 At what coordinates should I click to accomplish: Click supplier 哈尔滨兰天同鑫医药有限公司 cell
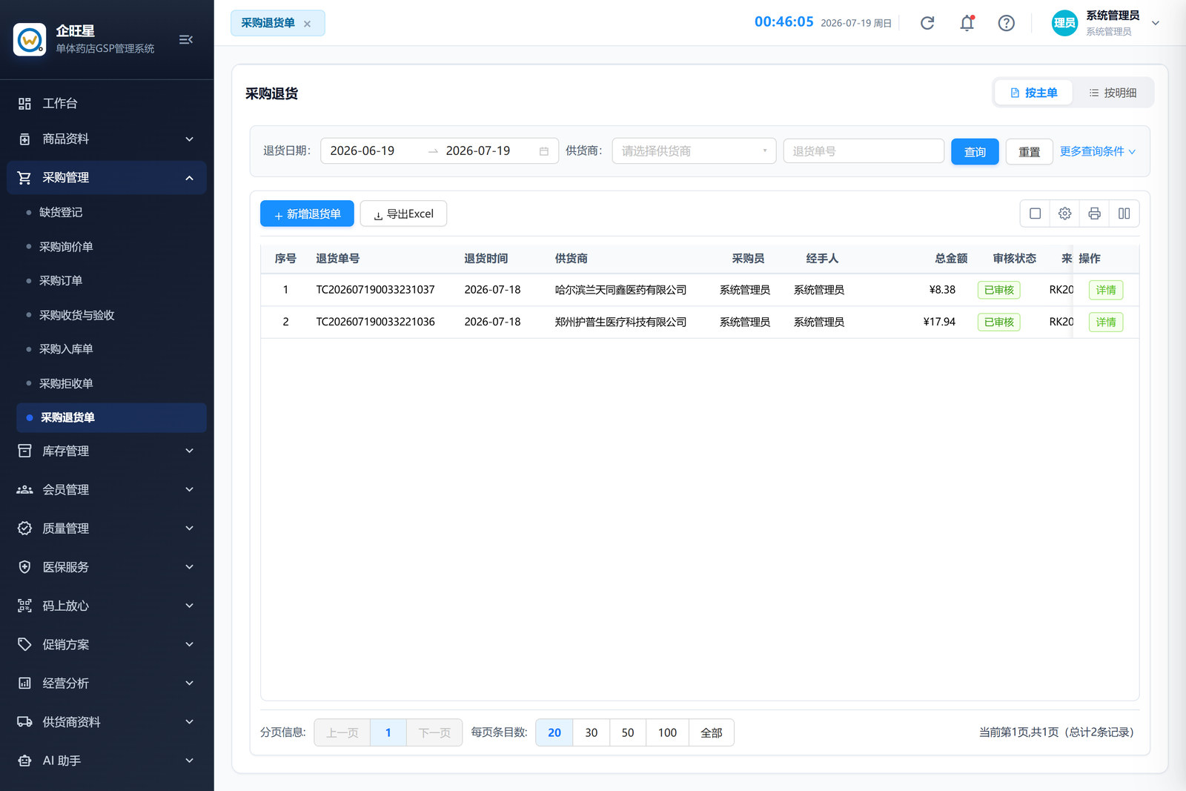click(x=620, y=290)
